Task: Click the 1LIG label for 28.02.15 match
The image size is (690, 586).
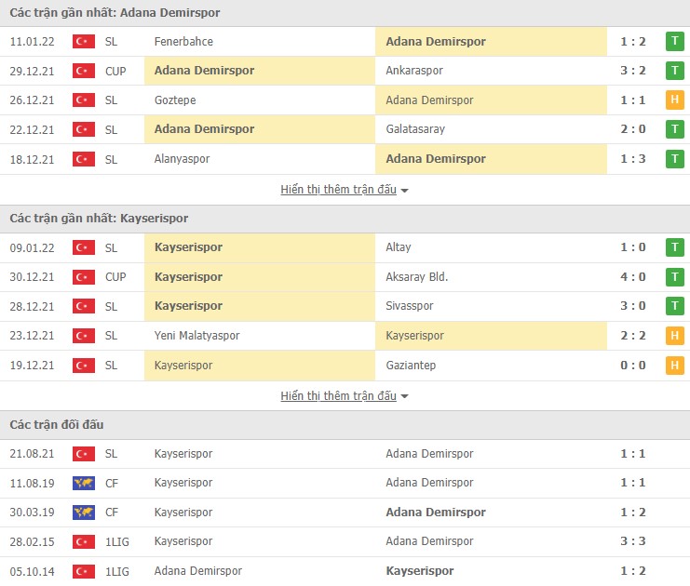Action: [x=116, y=541]
